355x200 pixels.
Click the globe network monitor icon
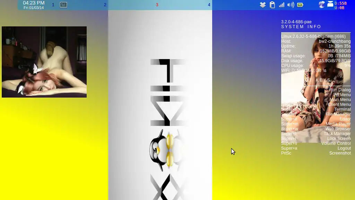(321, 5)
